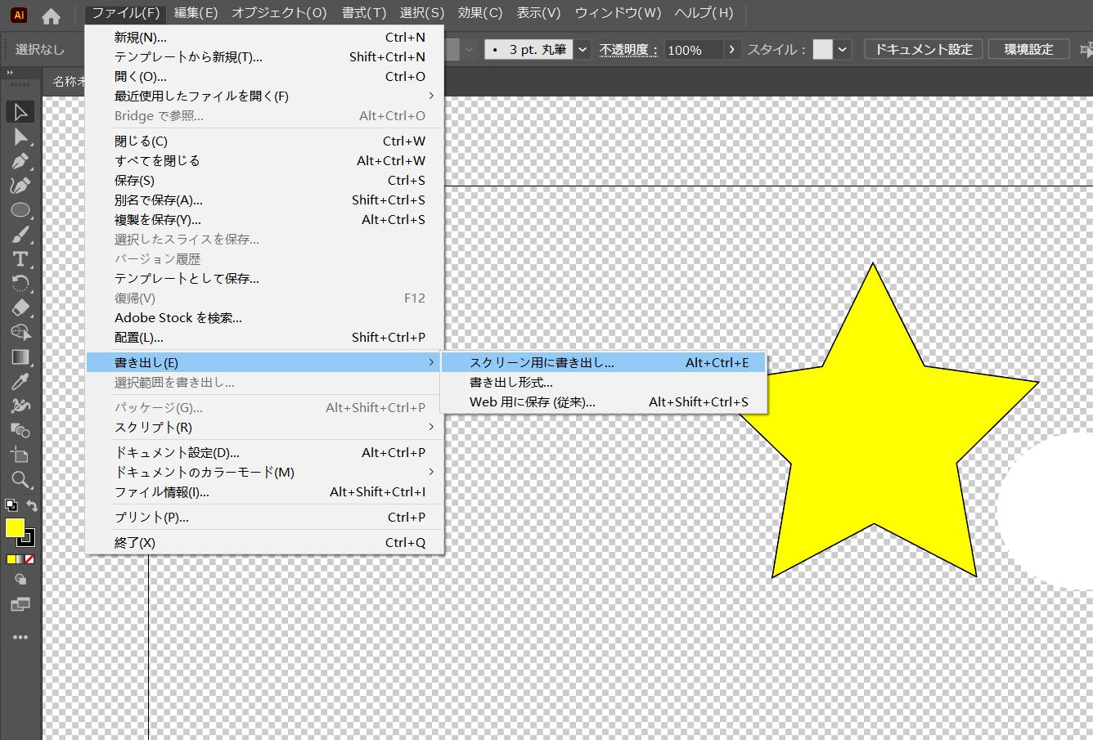Open 環境設定 from the control bar
This screenshot has height=740, width=1093.
click(1028, 48)
